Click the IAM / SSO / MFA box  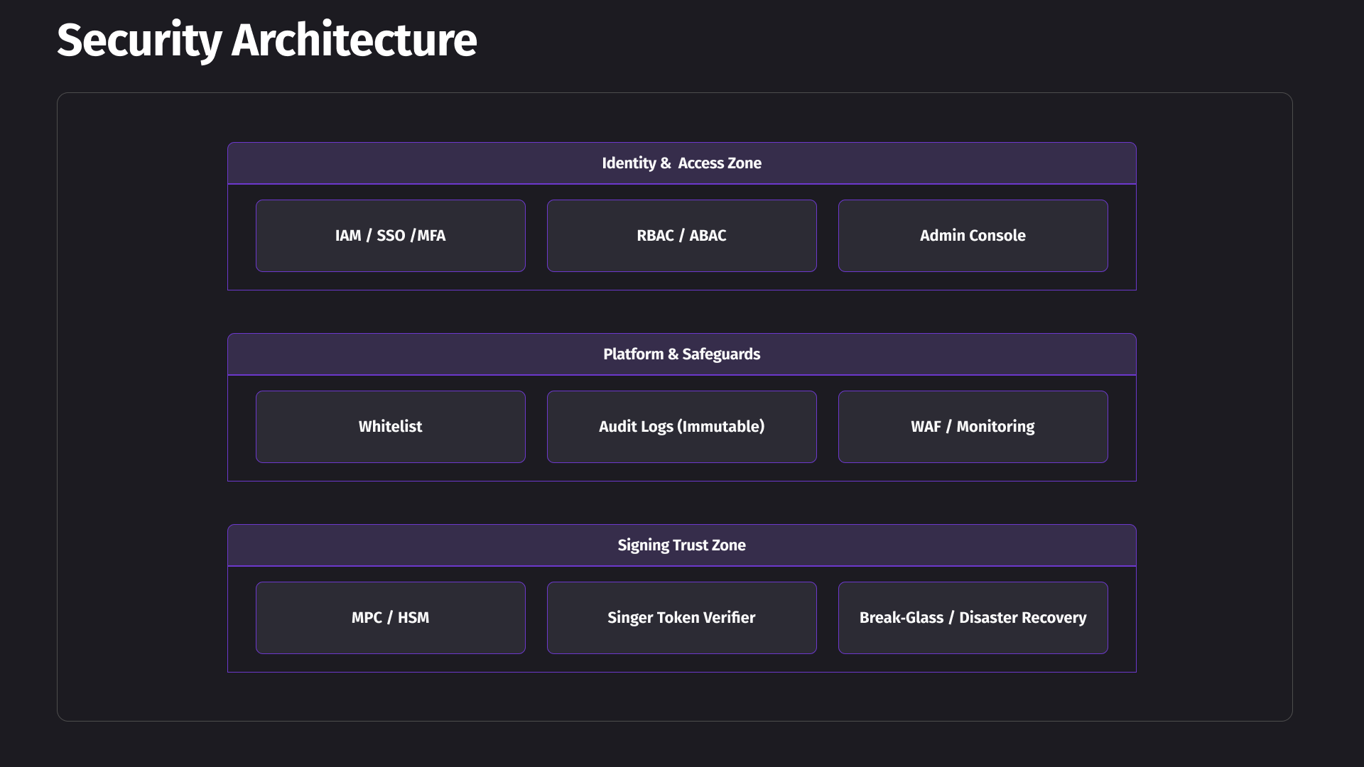point(390,236)
